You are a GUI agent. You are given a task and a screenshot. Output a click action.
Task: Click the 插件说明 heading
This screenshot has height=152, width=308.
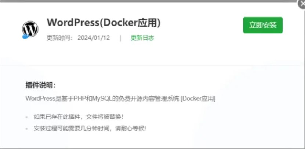(x=40, y=85)
